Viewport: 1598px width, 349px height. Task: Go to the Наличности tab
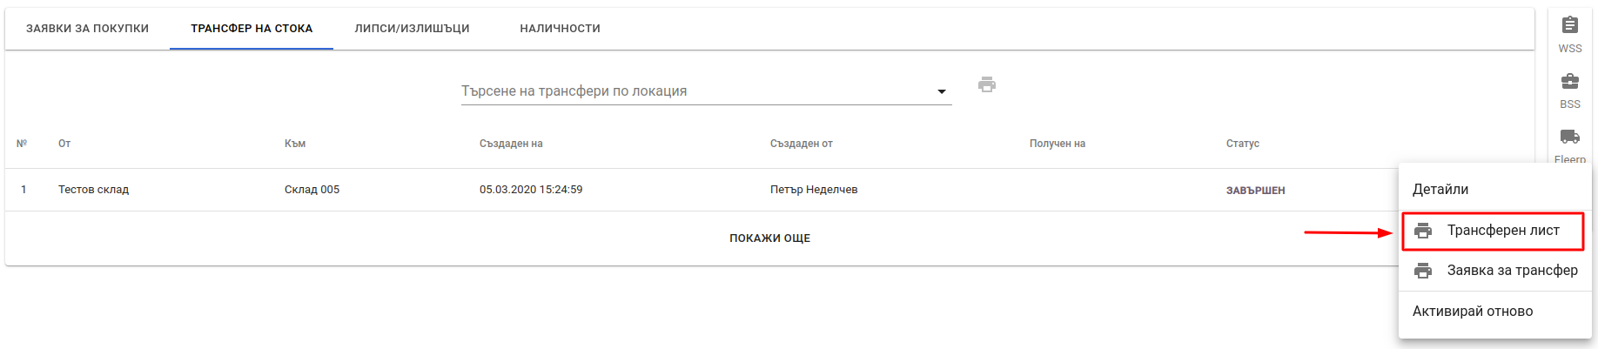(x=560, y=29)
